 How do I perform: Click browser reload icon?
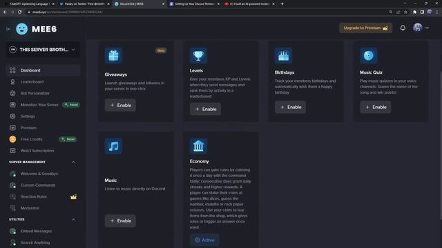[x=20, y=12]
